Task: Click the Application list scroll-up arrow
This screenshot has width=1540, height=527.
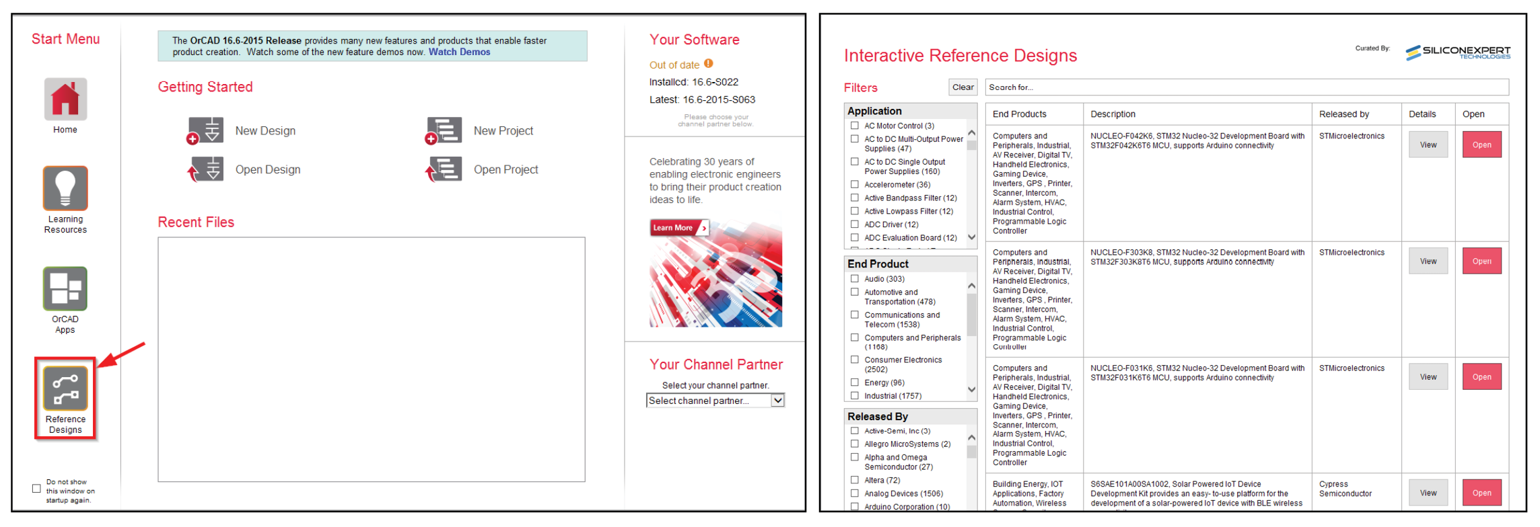Action: (972, 132)
